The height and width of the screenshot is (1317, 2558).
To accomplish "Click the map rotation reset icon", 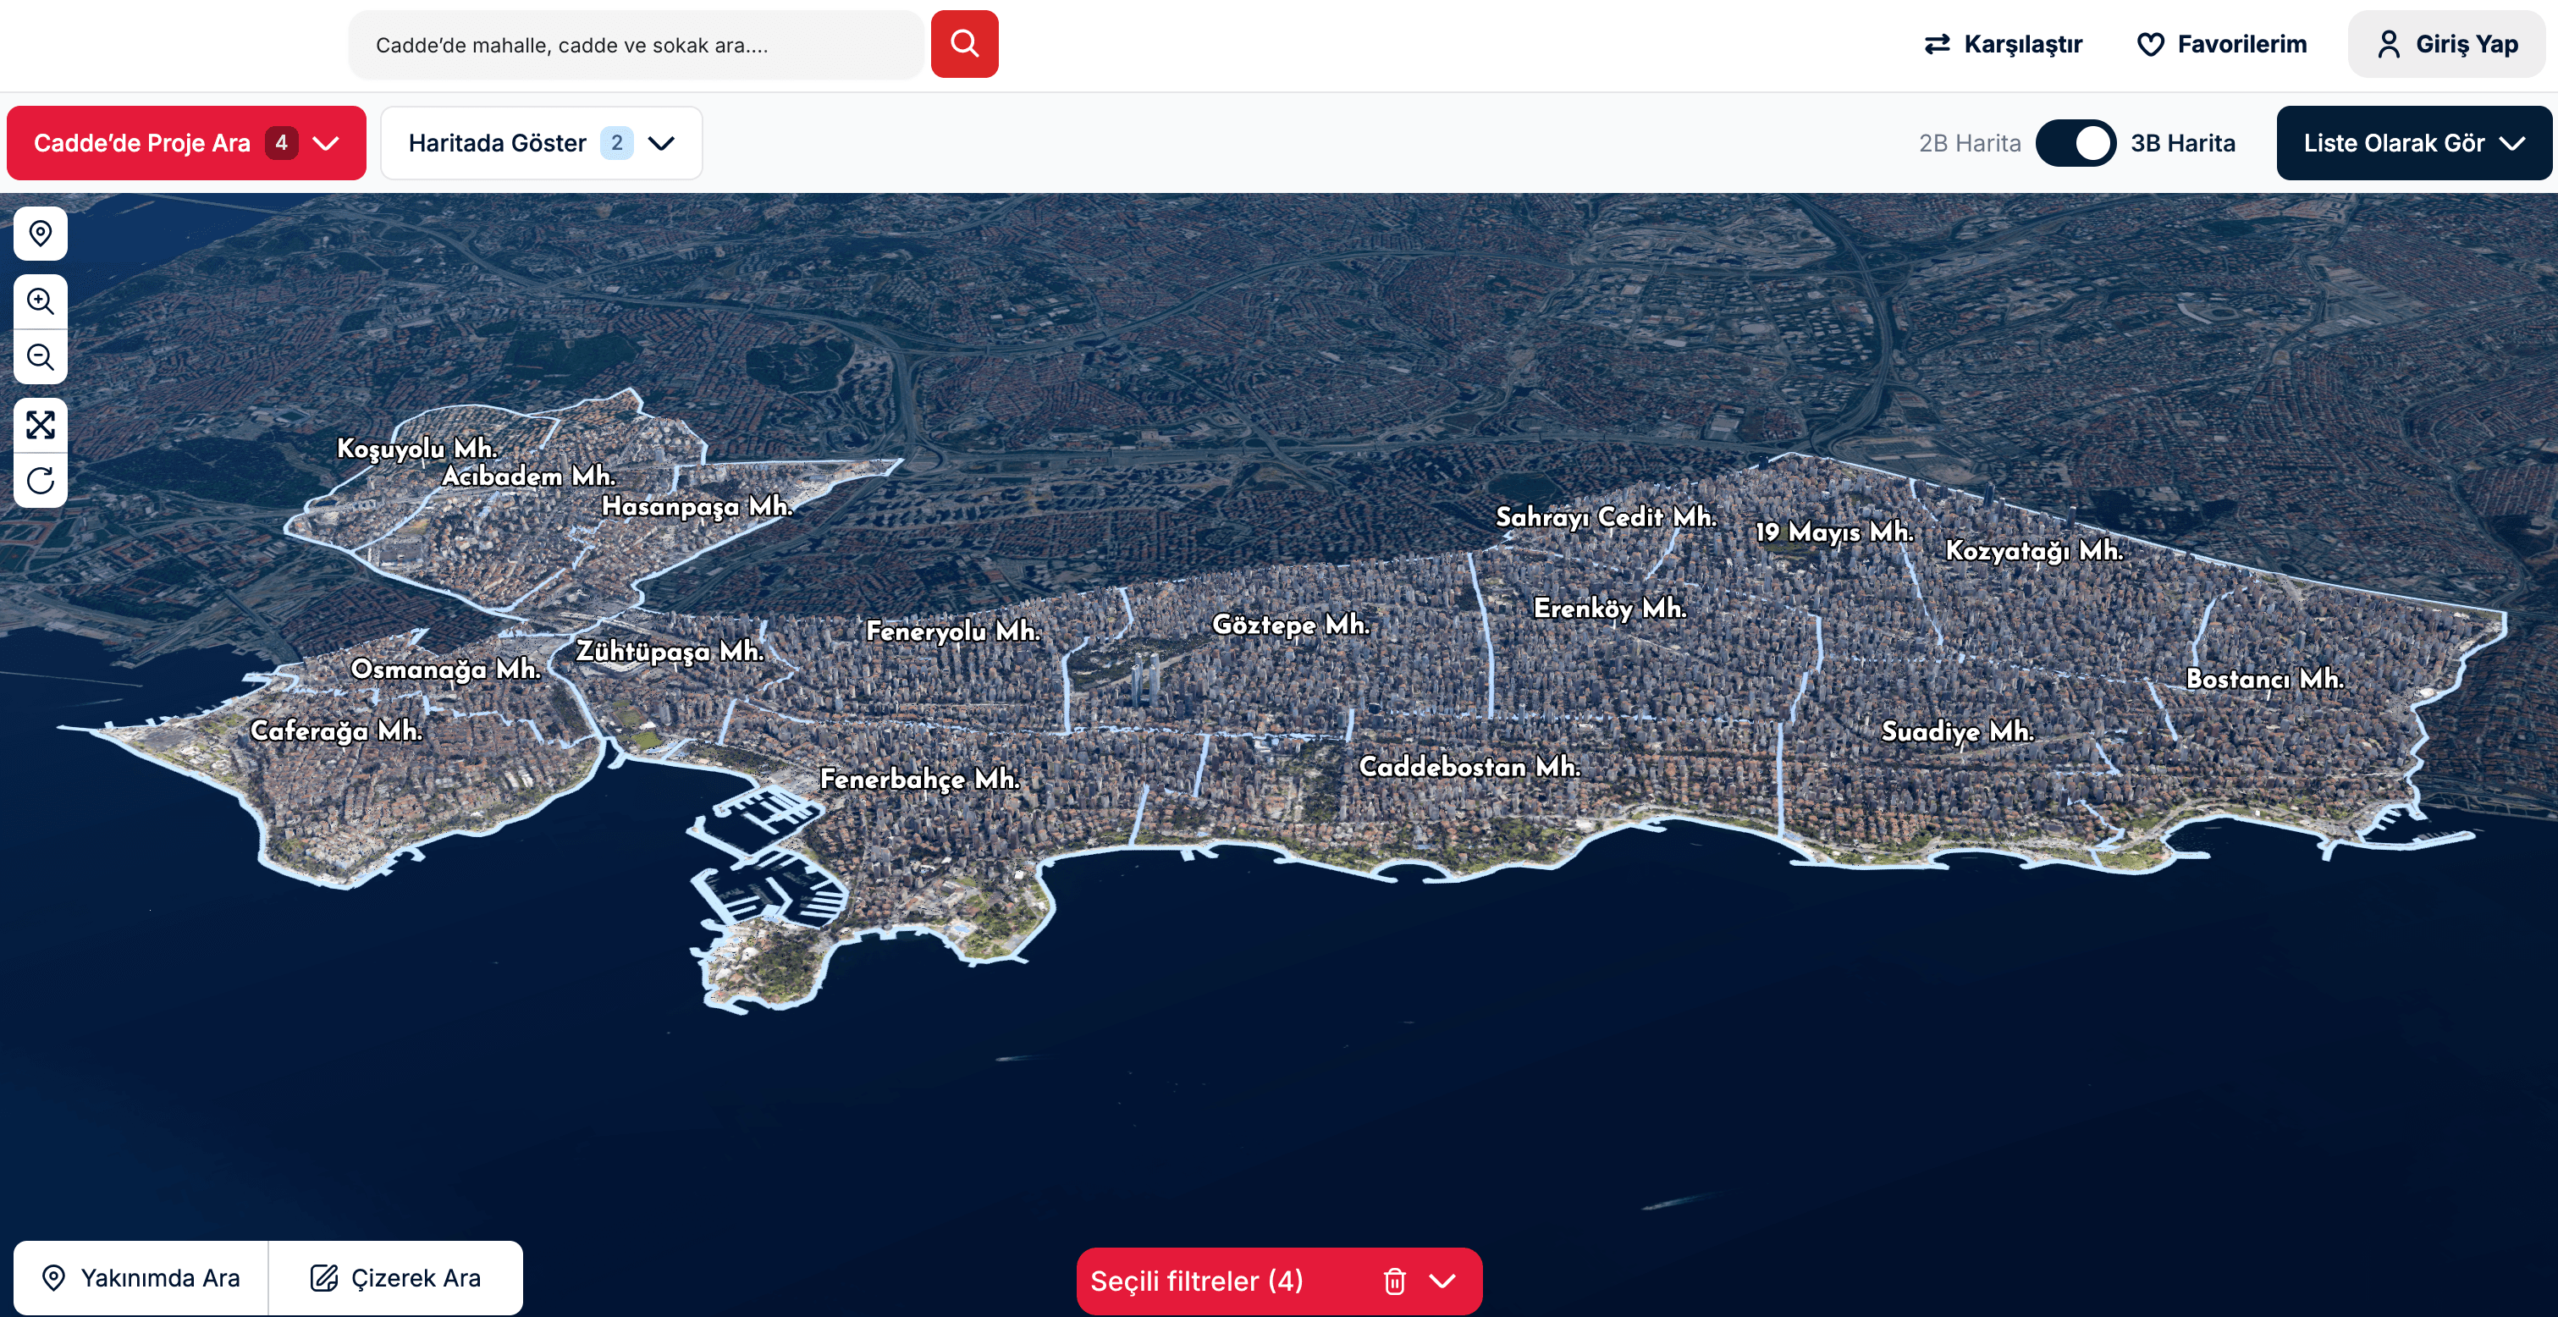I will (x=40, y=482).
